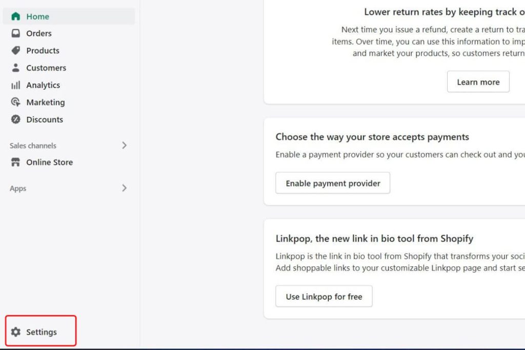Image resolution: width=525 pixels, height=350 pixels.
Task: Click Enable payment provider button
Action: pyautogui.click(x=333, y=183)
